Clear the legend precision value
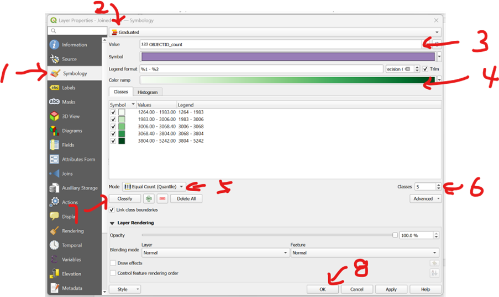Screen dimensions: 499x297 tap(407, 69)
